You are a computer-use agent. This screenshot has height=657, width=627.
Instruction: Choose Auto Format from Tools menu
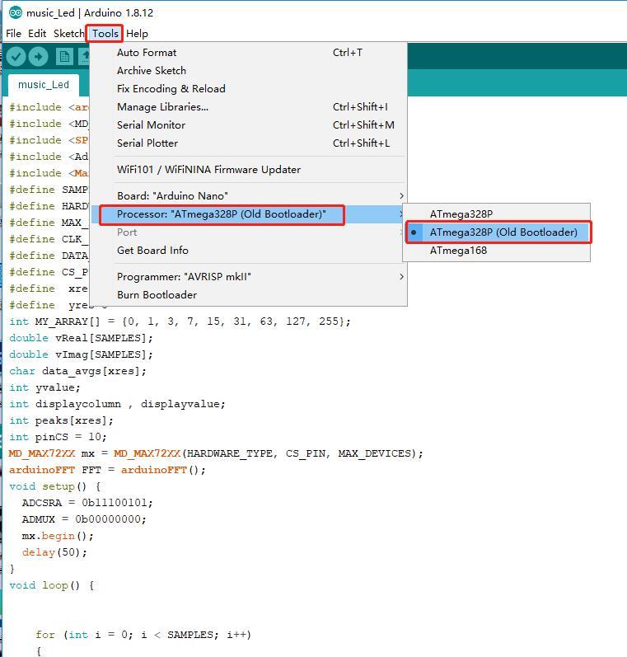click(248, 53)
